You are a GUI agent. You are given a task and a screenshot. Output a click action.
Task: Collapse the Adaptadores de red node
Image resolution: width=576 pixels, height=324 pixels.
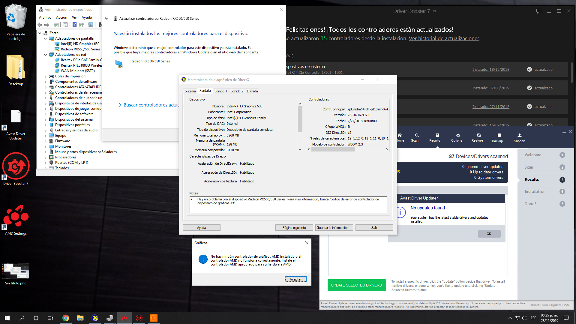coord(46,55)
